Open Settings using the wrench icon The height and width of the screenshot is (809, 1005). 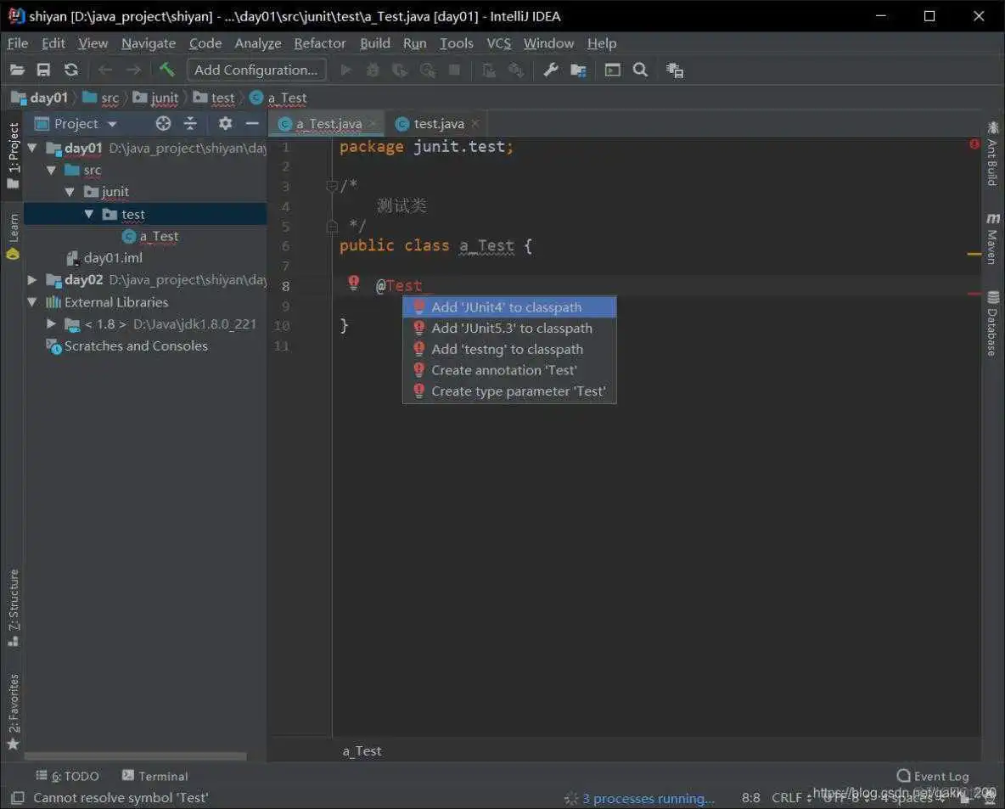point(550,70)
